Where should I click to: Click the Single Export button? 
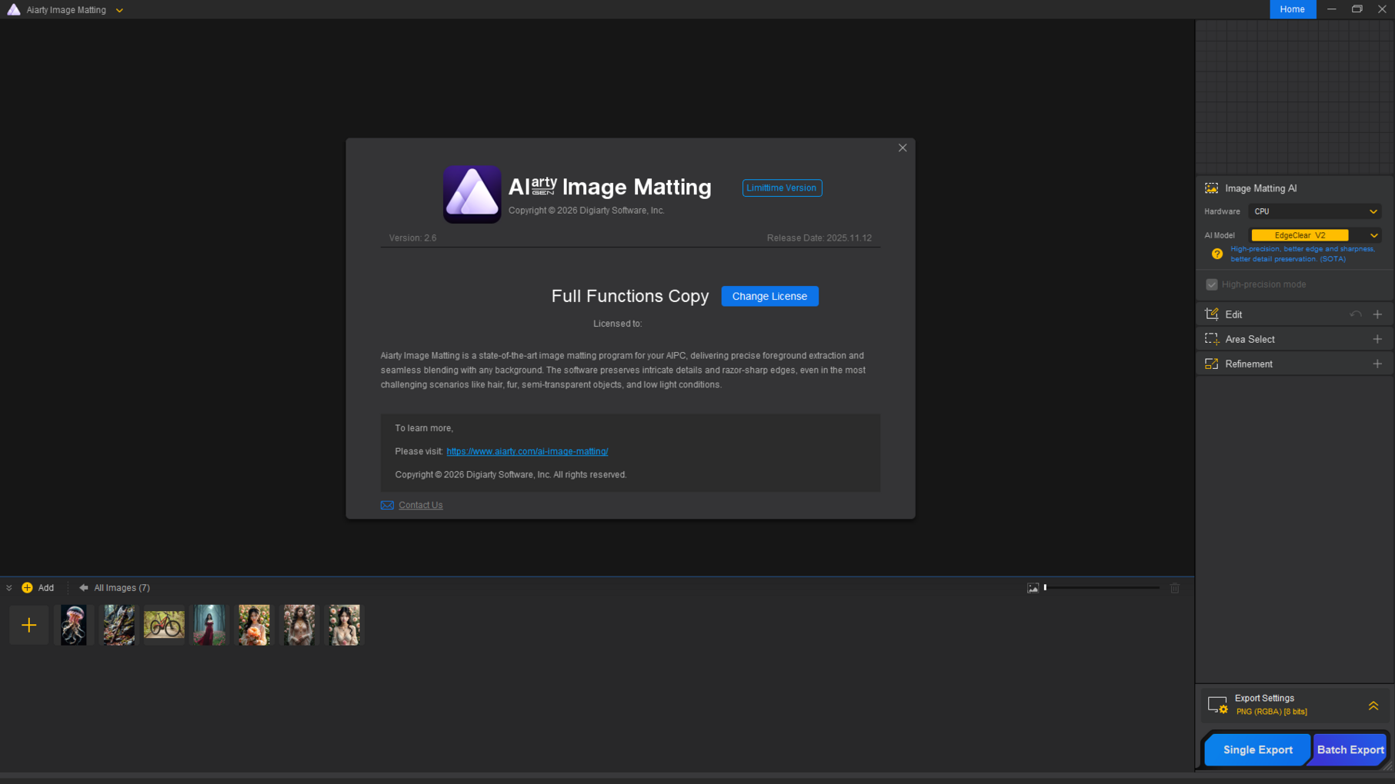[x=1257, y=749]
